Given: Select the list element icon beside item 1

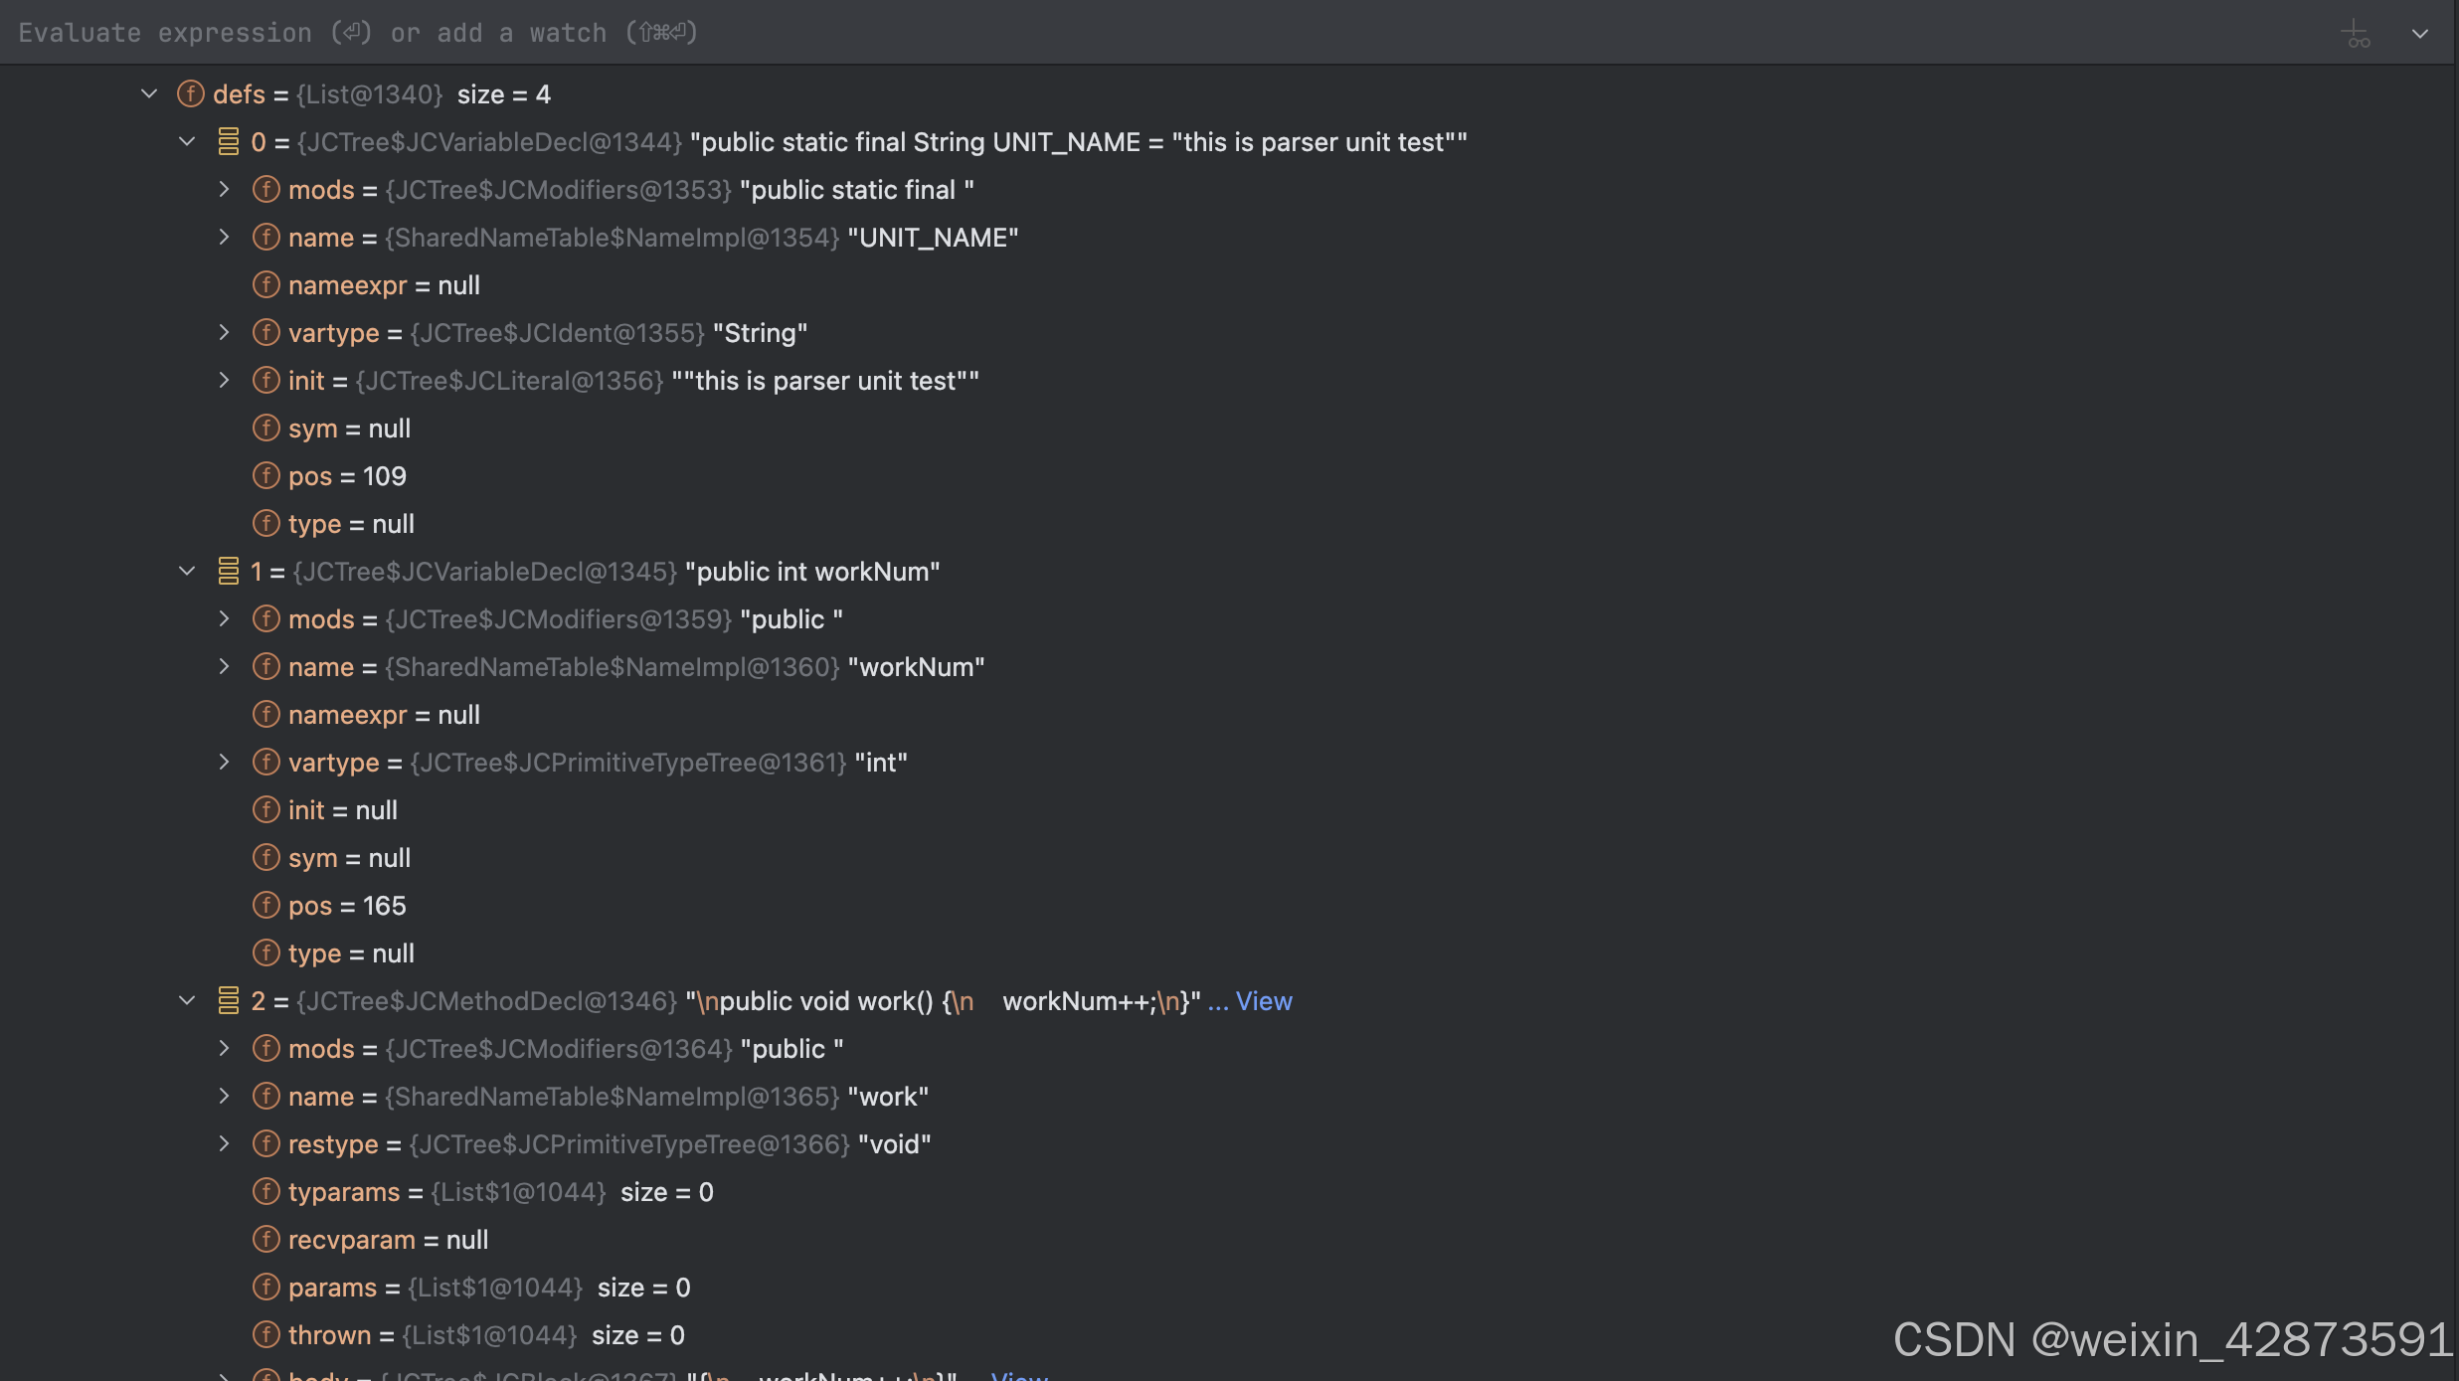Looking at the screenshot, I should point(230,571).
